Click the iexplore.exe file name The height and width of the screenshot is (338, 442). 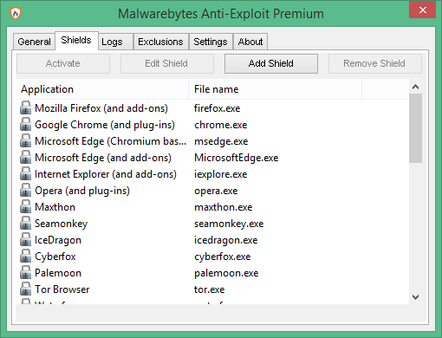coord(221,174)
